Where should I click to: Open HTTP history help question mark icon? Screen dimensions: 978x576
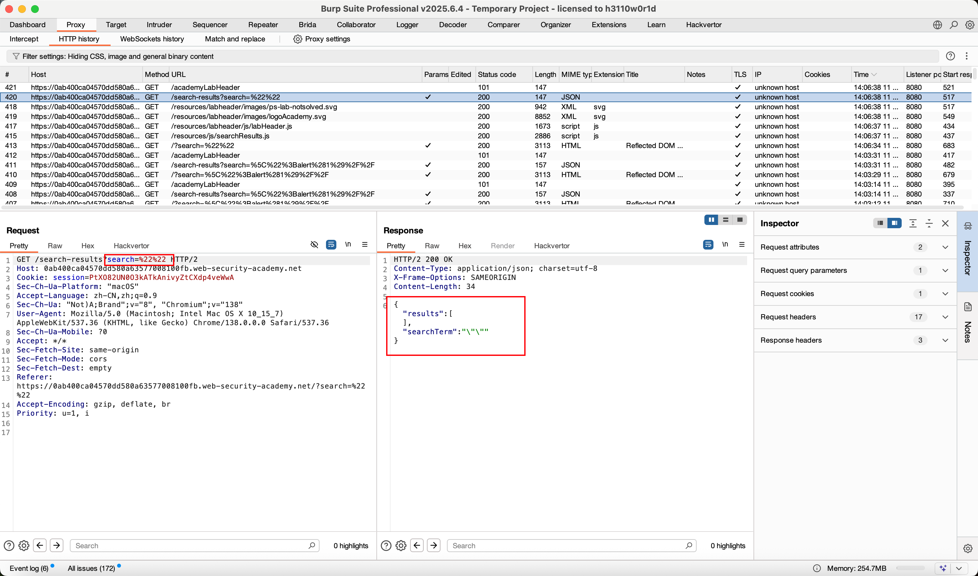click(950, 56)
